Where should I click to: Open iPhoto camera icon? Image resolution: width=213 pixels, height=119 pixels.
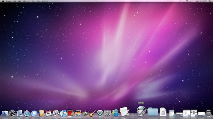pos(78,113)
